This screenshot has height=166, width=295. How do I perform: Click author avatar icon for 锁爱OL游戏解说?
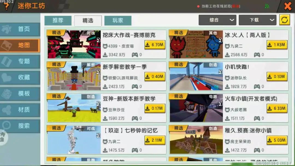(x=105, y=78)
